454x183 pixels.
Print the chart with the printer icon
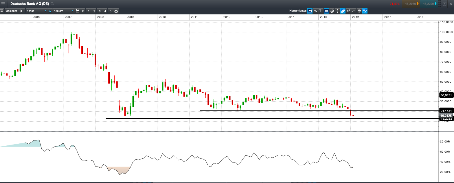(359, 11)
